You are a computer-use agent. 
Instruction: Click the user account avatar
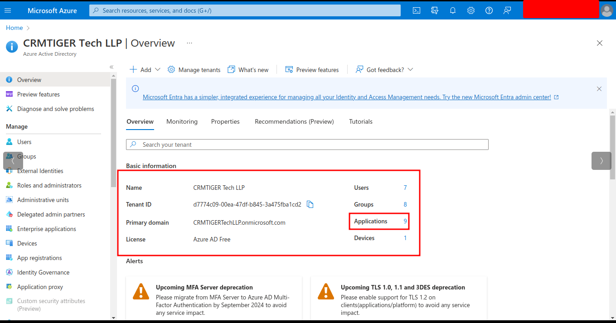606,10
